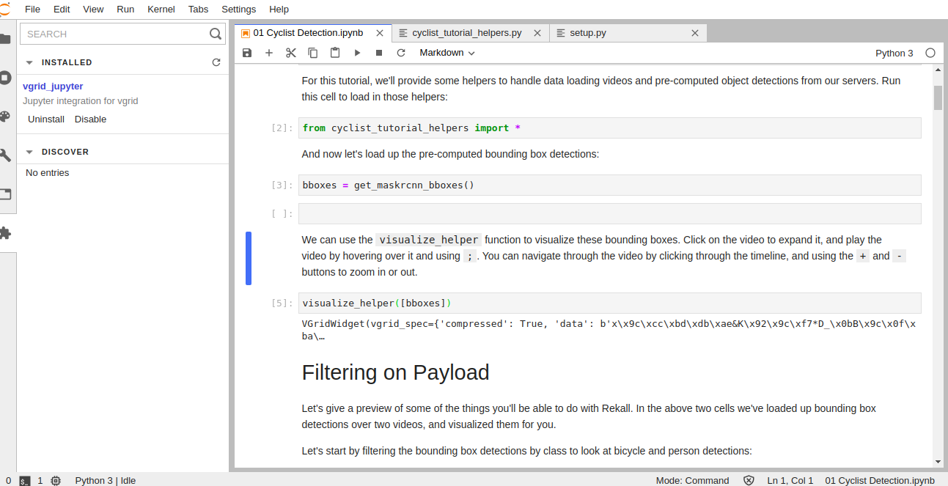Image resolution: width=948 pixels, height=486 pixels.
Task: Select the Extension Manager puzzle icon
Action: click(5, 233)
